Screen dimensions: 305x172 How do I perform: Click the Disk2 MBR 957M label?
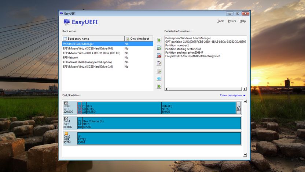(x=67, y=139)
